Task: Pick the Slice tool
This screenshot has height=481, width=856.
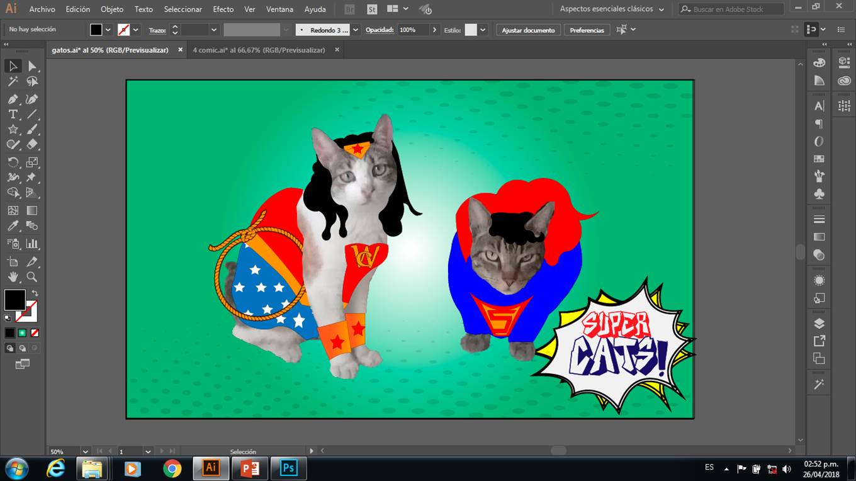Action: tap(32, 261)
